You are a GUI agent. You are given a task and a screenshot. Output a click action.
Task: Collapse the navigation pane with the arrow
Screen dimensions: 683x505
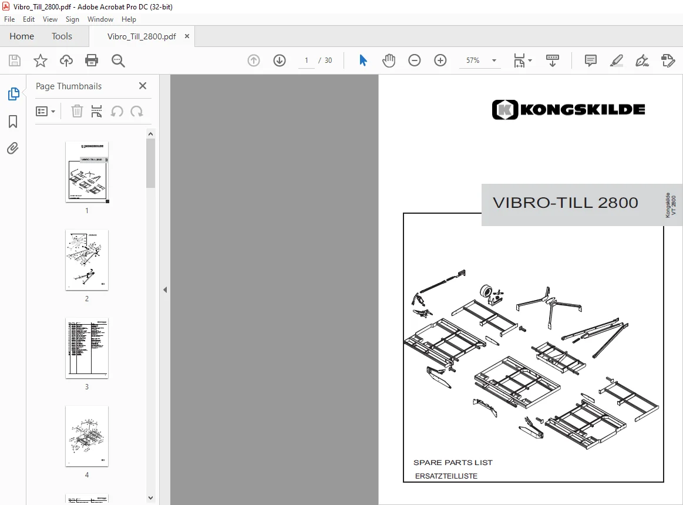(165, 289)
